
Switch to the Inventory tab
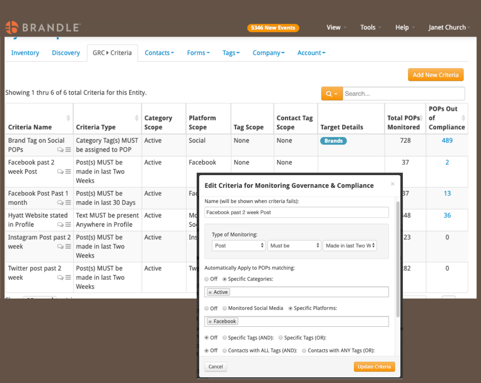click(x=25, y=53)
